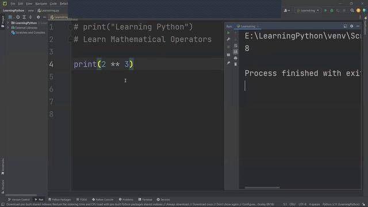
Task: Rerun the script in Run panel
Action: pos(228,33)
